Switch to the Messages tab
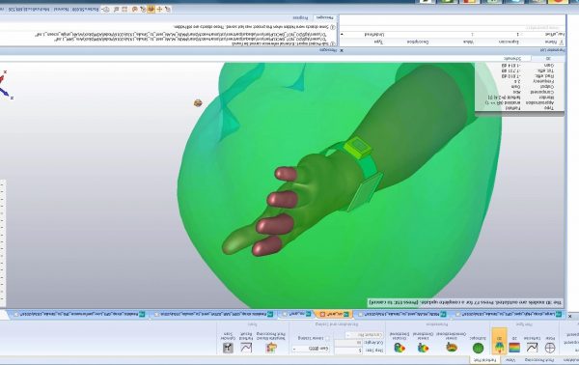Image resolution: width=579 pixels, height=365 pixels. 324,17
